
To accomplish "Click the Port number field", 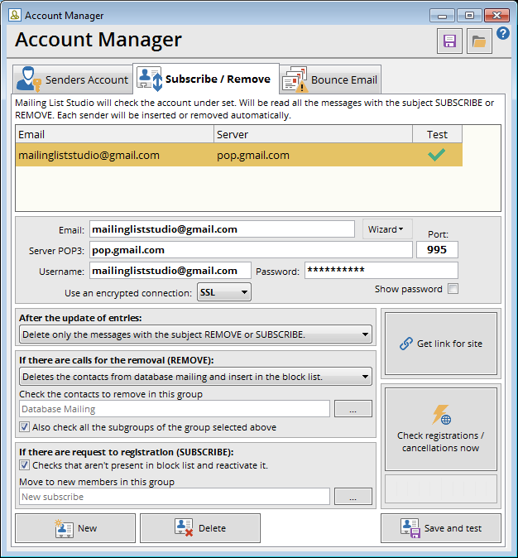I will 437,250.
